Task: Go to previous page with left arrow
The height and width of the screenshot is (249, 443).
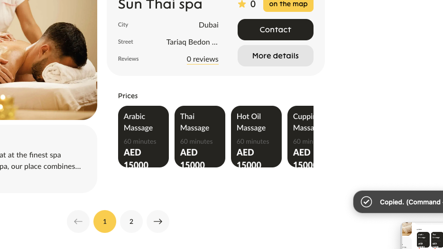Action: (78, 221)
